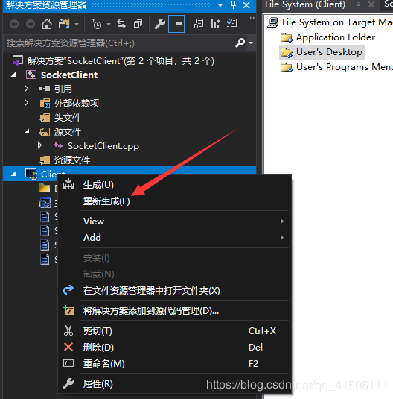Screen dimensions: 393x399
Task: Click the Forward navigation arrow icon
Action: coord(31,24)
